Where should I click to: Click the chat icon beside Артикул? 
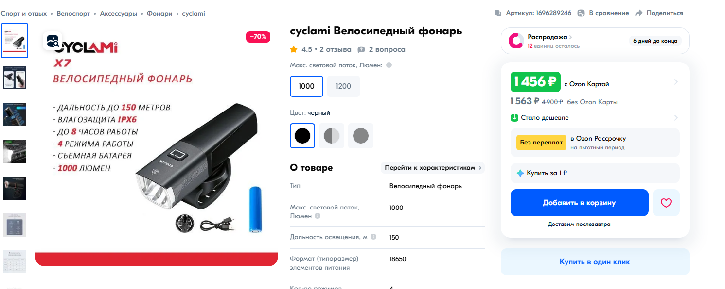tap(498, 13)
